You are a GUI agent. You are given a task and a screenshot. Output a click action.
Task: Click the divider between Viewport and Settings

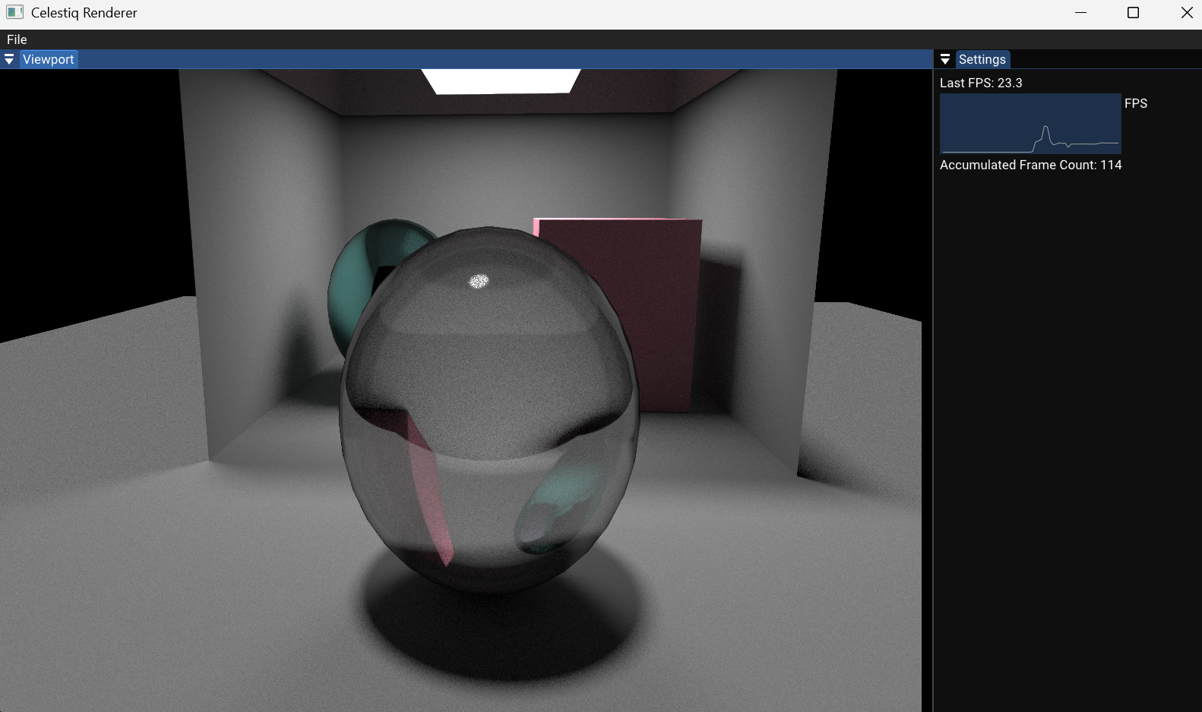click(933, 380)
